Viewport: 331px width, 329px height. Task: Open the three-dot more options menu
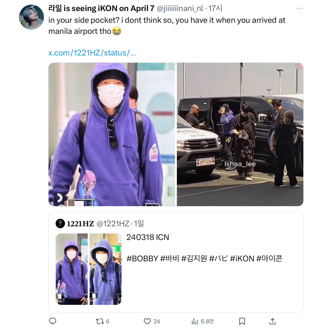[299, 8]
